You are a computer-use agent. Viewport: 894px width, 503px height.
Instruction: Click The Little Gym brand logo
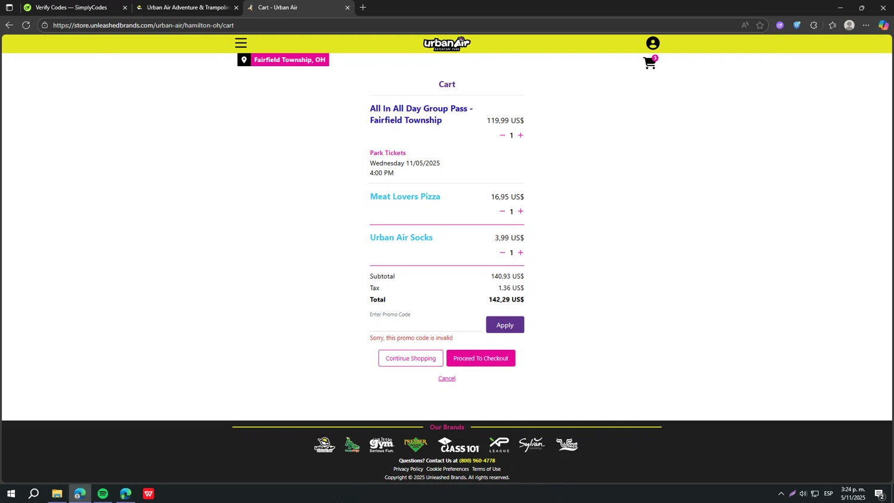tap(381, 445)
